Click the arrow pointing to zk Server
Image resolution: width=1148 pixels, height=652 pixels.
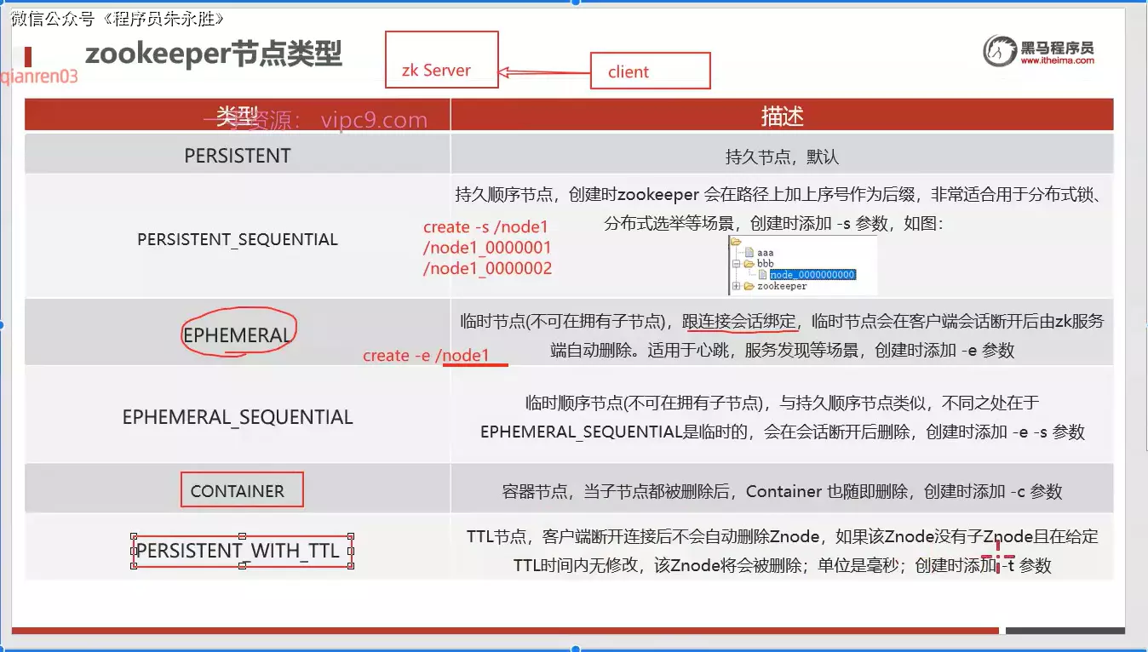tap(543, 73)
